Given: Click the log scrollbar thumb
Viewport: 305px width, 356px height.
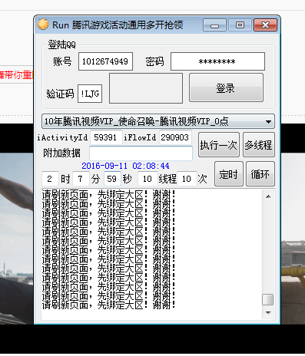Looking at the screenshot, I should click(x=268, y=299).
